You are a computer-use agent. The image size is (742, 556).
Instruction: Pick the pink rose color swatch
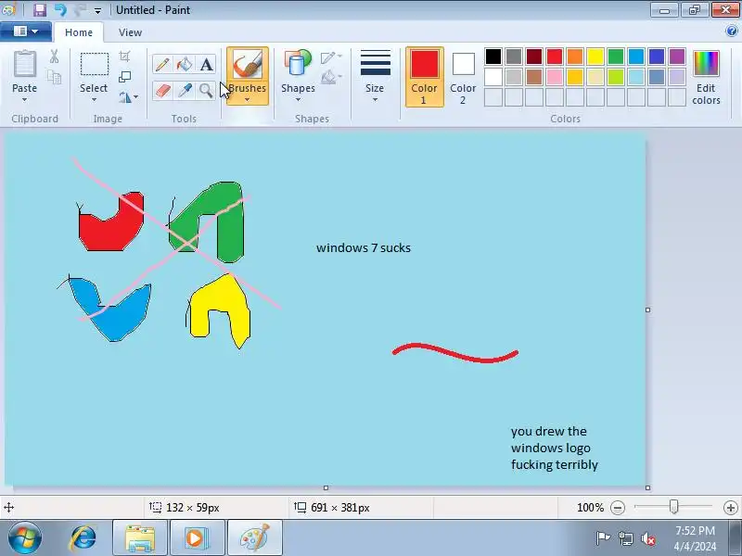click(x=555, y=77)
